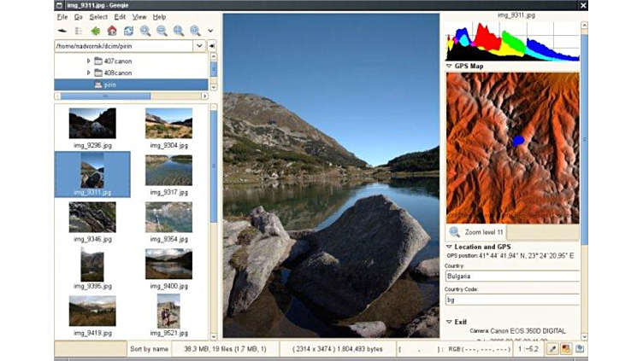Click the Zoom to fit icon
Image resolution: width=643 pixels, height=361 pixels.
[x=179, y=31]
